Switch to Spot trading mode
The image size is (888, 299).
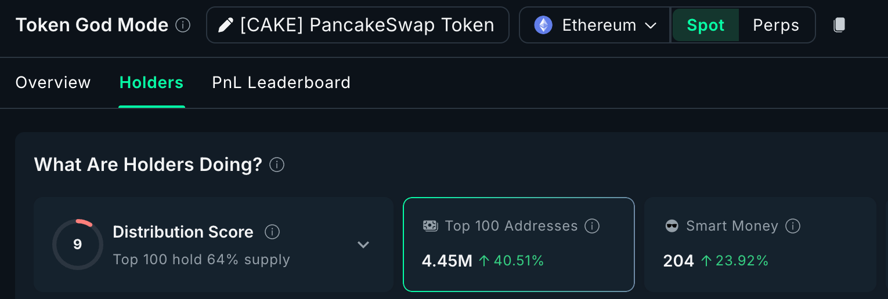click(x=705, y=25)
